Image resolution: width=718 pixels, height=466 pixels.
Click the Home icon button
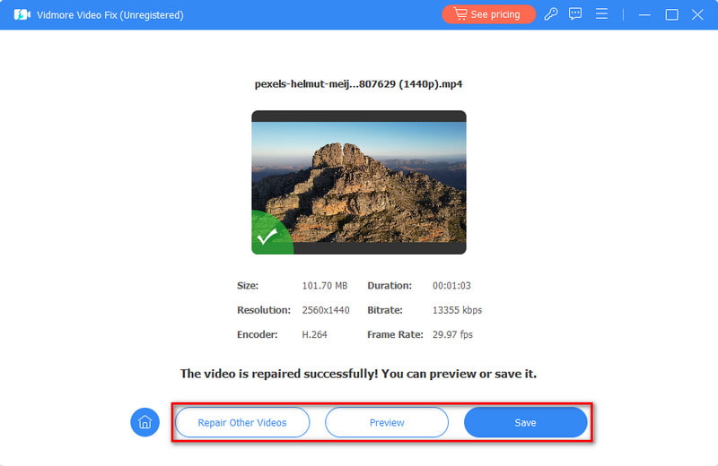click(144, 422)
